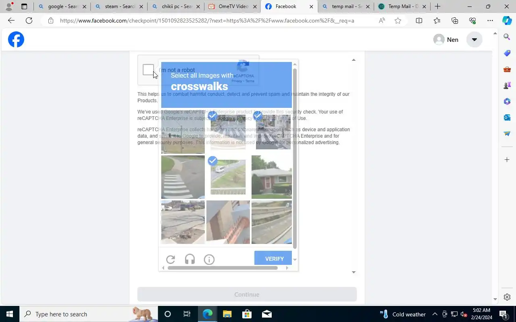Open Mail app from taskbar

(x=266, y=314)
